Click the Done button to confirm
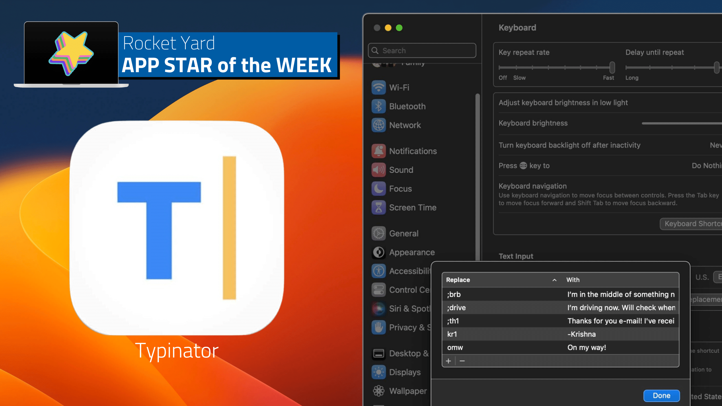The width and height of the screenshot is (722, 406). click(x=662, y=395)
